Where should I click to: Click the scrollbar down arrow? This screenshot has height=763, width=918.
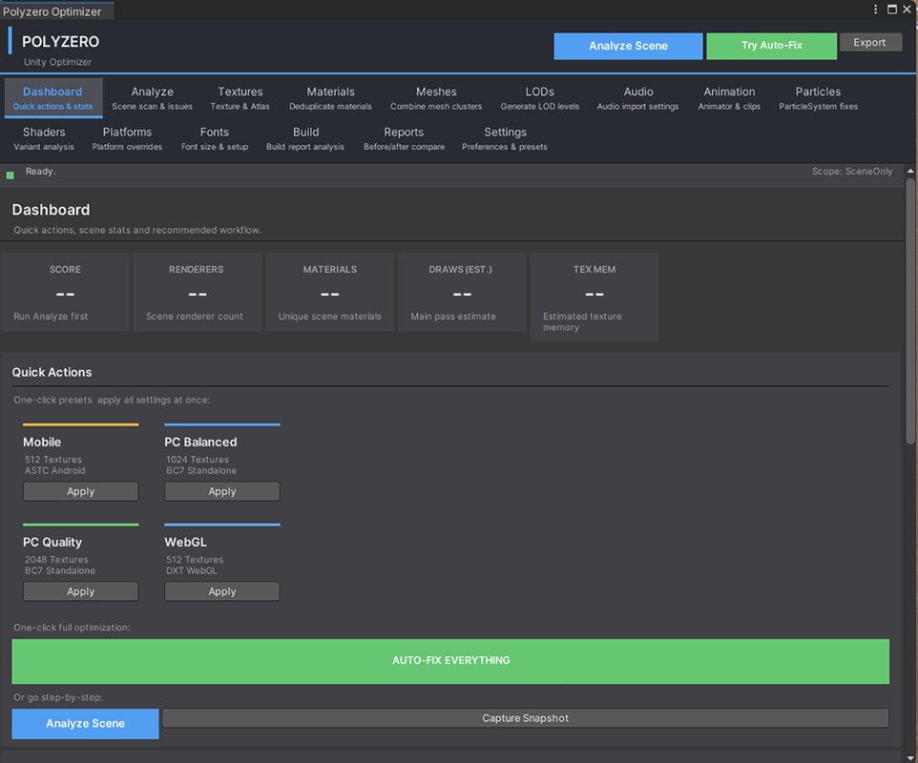click(x=910, y=759)
